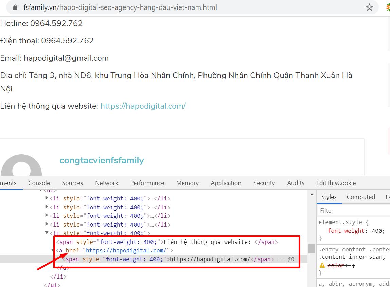Click the color warning triangle icon
The image size is (390, 287).
pyautogui.click(x=322, y=265)
